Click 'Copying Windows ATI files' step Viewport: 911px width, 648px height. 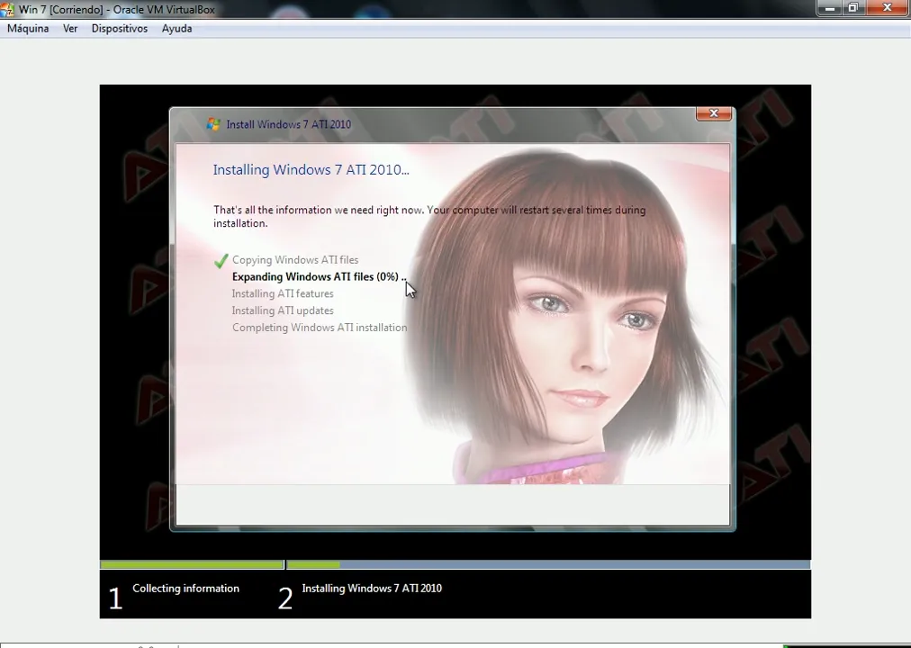coord(295,260)
